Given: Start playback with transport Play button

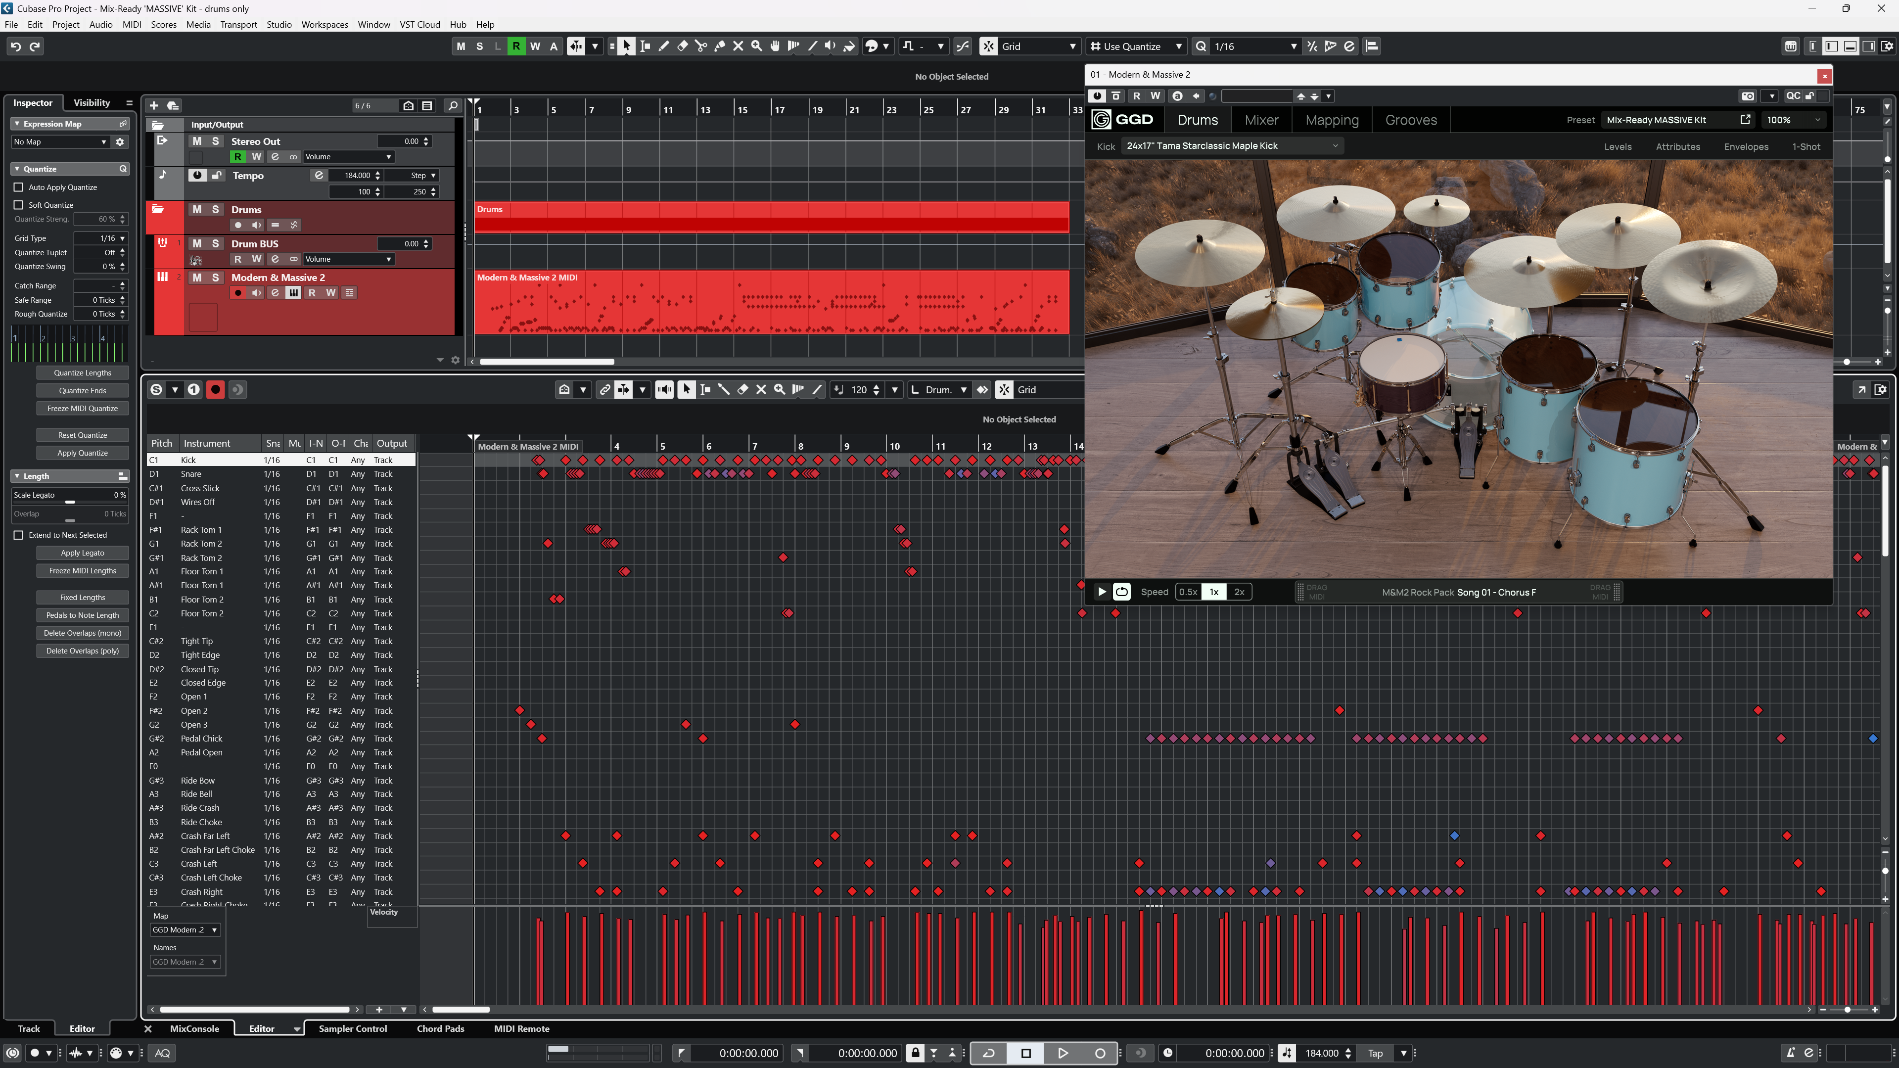Looking at the screenshot, I should coord(1063,1053).
